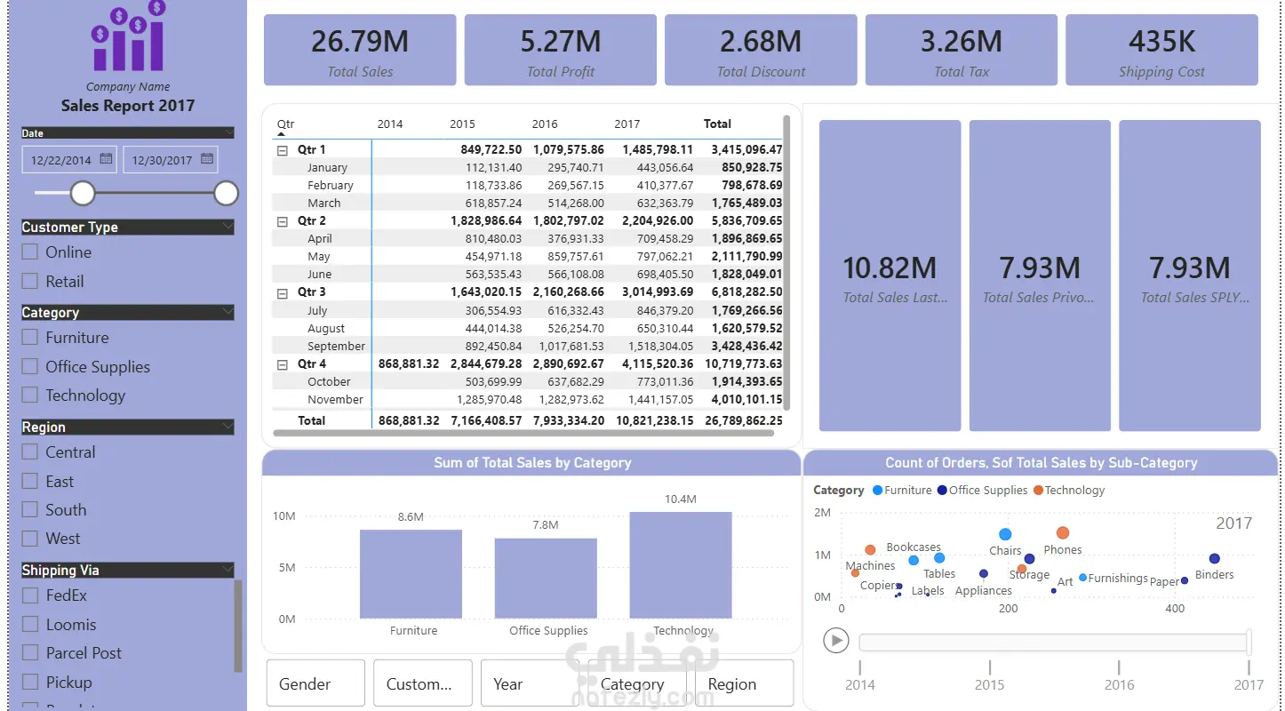1285x711 pixels.
Task: Click the Gender button
Action: (x=315, y=683)
